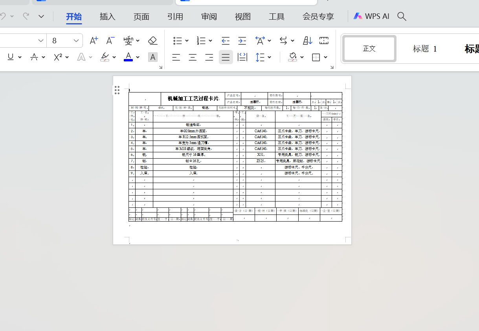Apply bulleted list formatting

tap(178, 40)
